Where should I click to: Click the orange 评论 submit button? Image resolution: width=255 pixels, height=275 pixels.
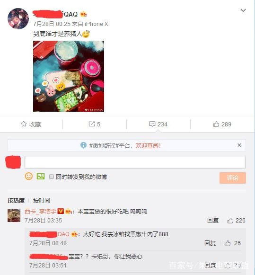pyautogui.click(x=233, y=178)
